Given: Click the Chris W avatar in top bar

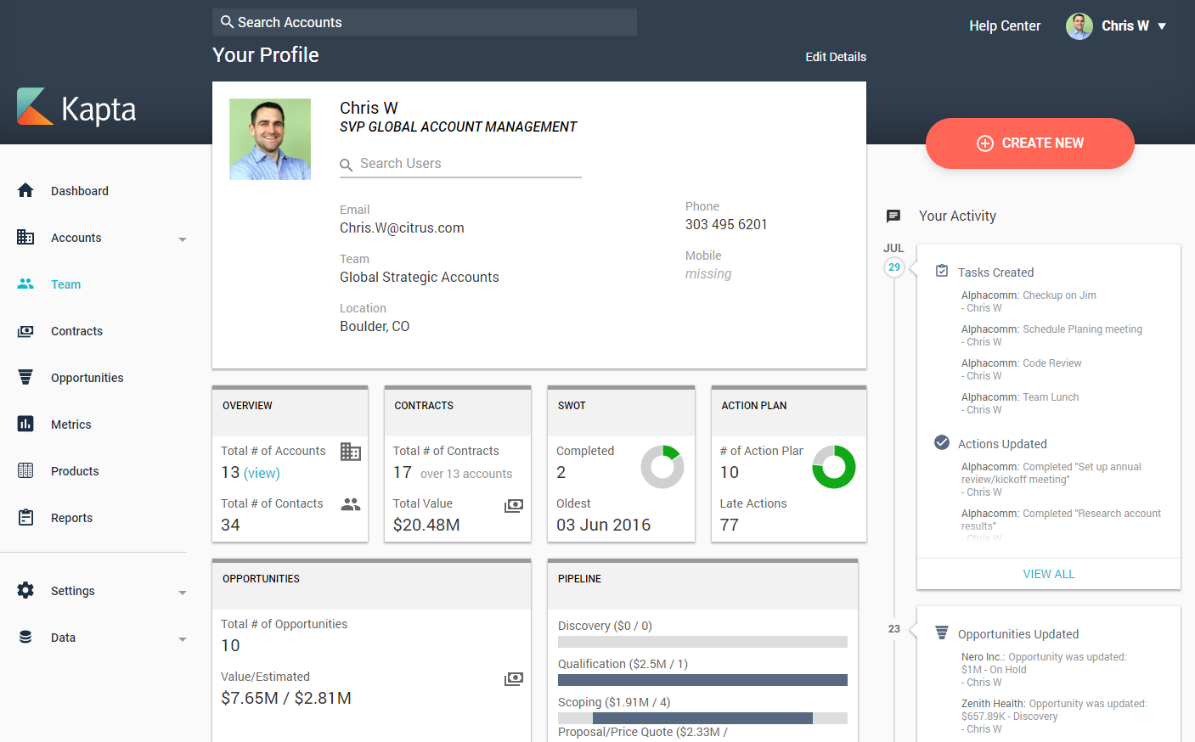Looking at the screenshot, I should point(1079,26).
